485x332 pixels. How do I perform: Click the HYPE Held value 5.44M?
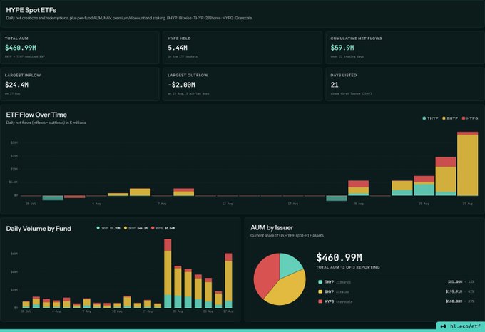point(178,48)
